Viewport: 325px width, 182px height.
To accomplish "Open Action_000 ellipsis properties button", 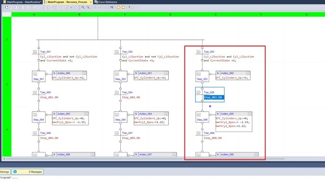I will pyautogui.click(x=84, y=73).
